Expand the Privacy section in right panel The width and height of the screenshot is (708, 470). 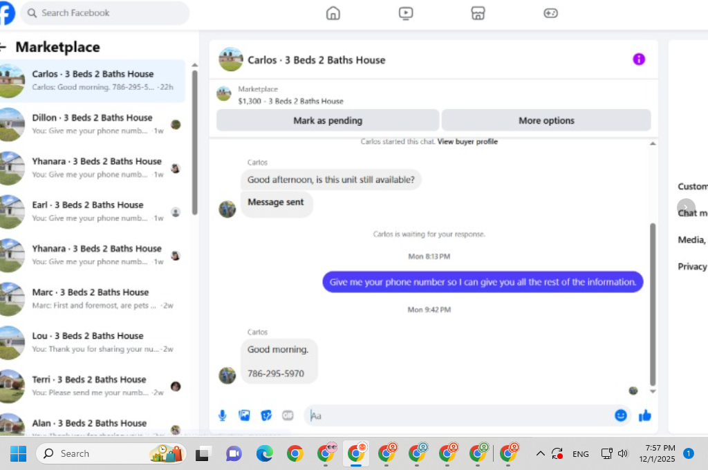point(692,266)
